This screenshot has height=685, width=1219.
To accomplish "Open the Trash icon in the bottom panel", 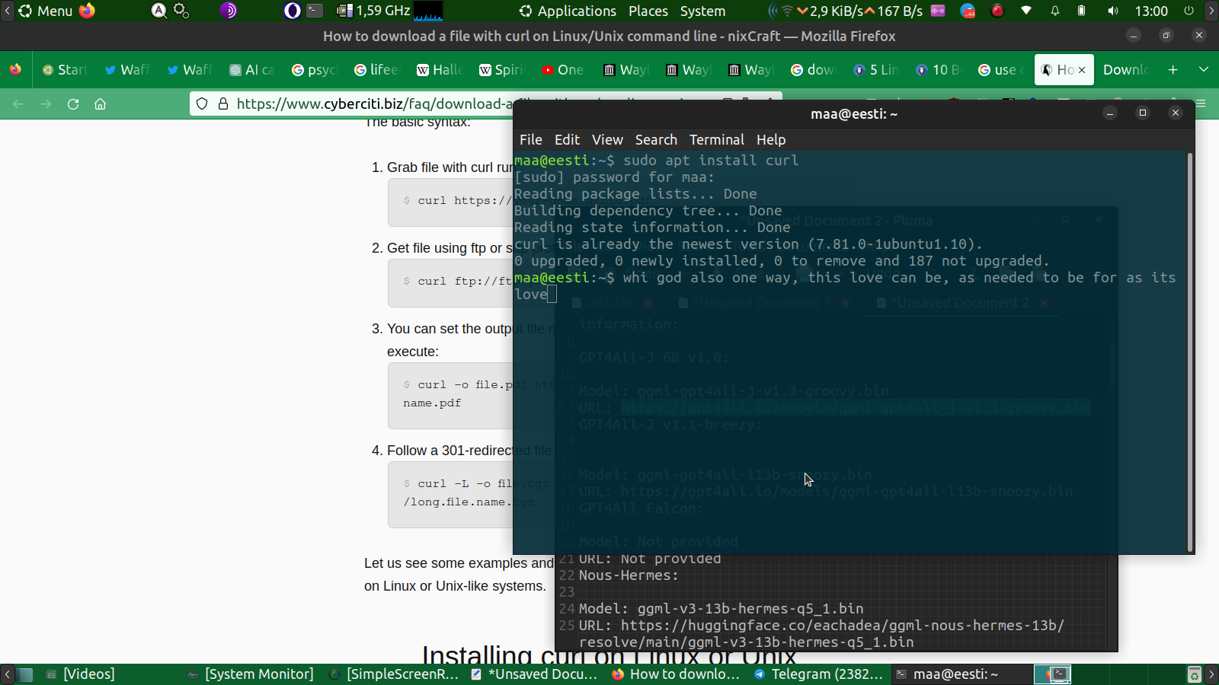I will coord(1194,674).
